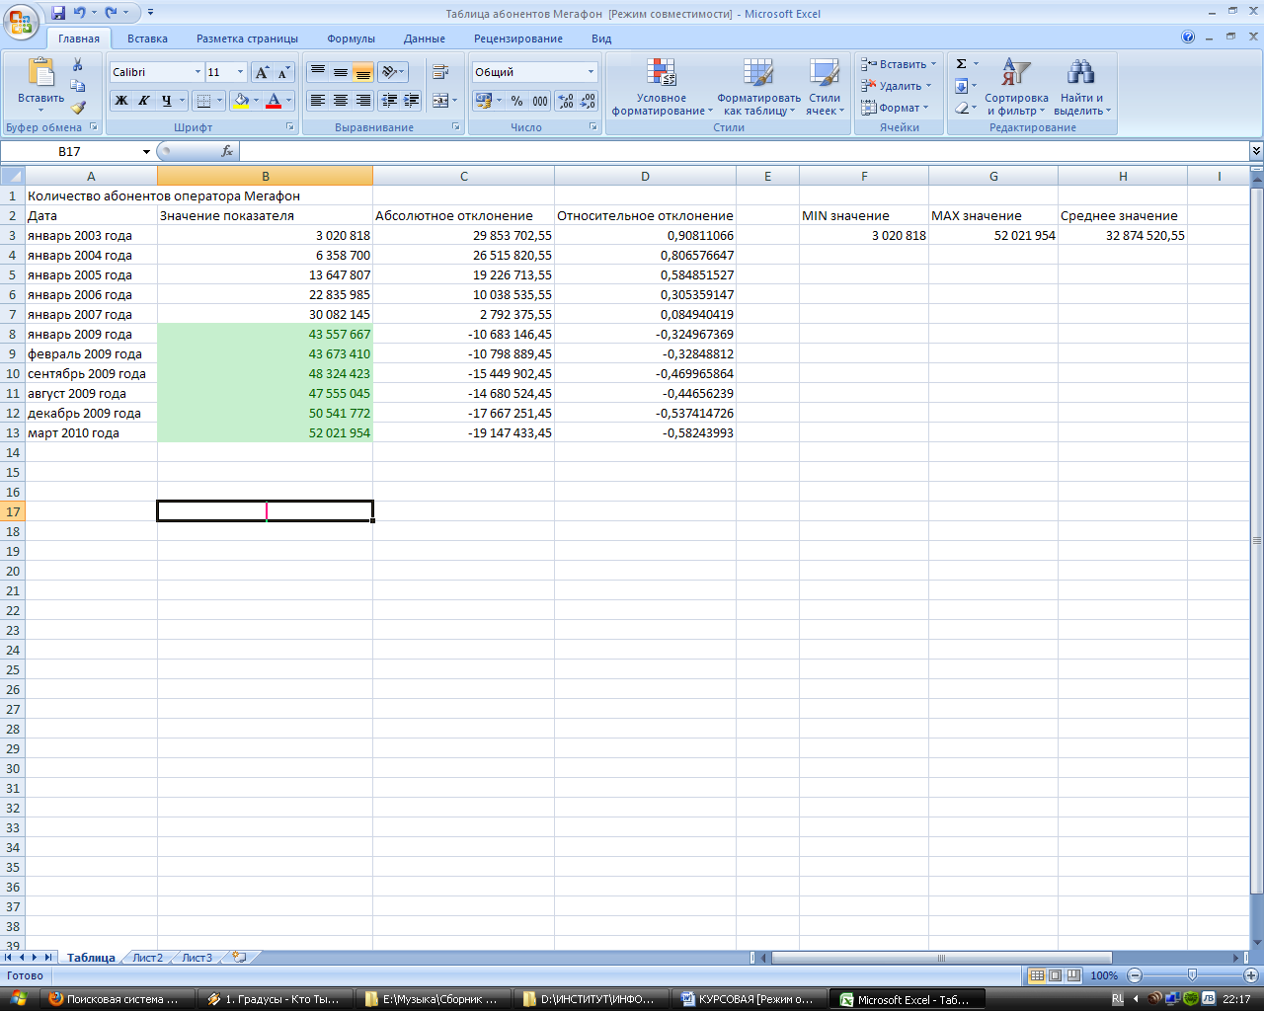This screenshot has height=1011, width=1264.
Task: Increase font size with the large A
Action: point(262,72)
